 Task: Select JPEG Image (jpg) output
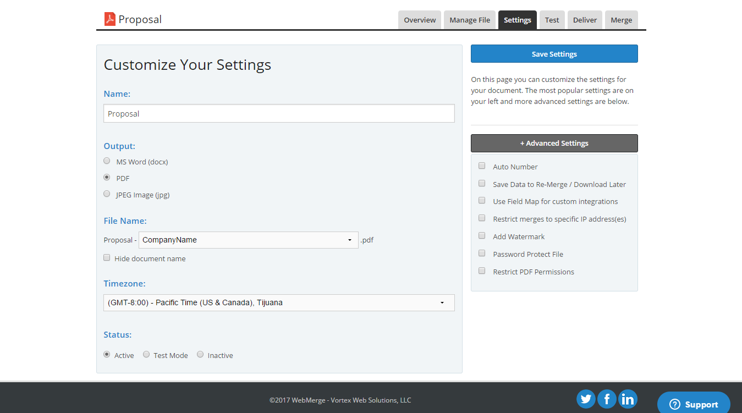coord(107,194)
